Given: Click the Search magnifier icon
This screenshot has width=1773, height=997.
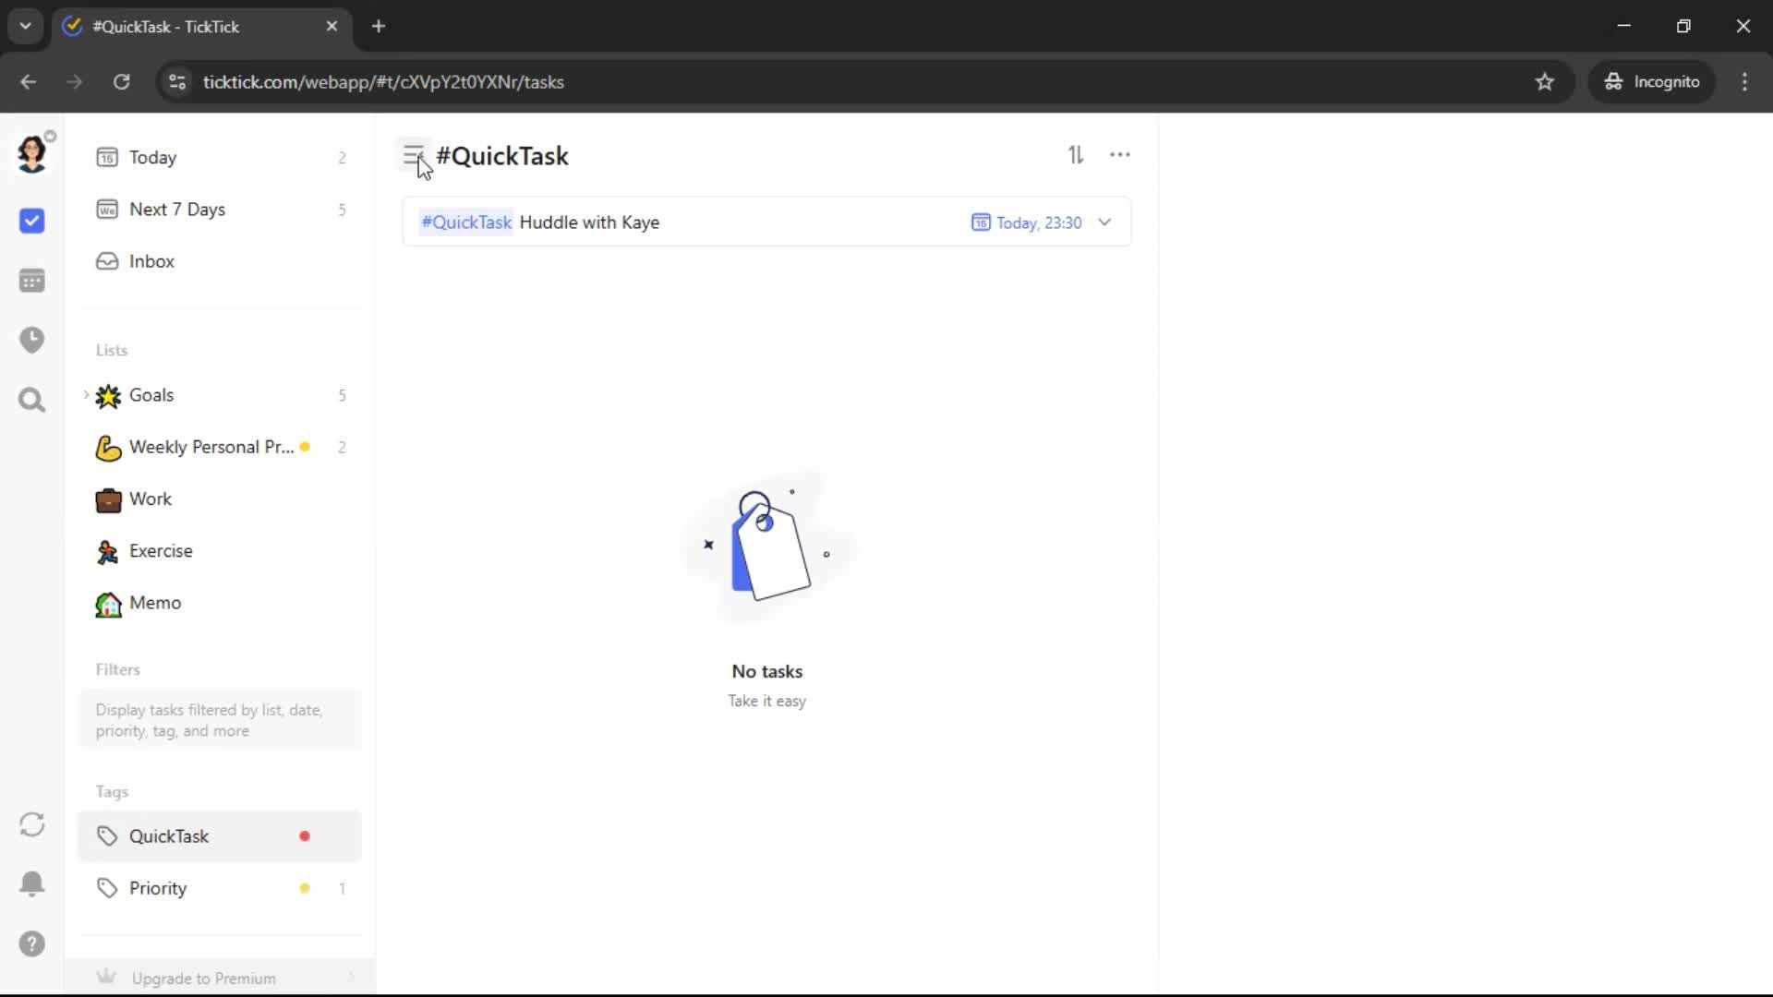Looking at the screenshot, I should [x=31, y=400].
